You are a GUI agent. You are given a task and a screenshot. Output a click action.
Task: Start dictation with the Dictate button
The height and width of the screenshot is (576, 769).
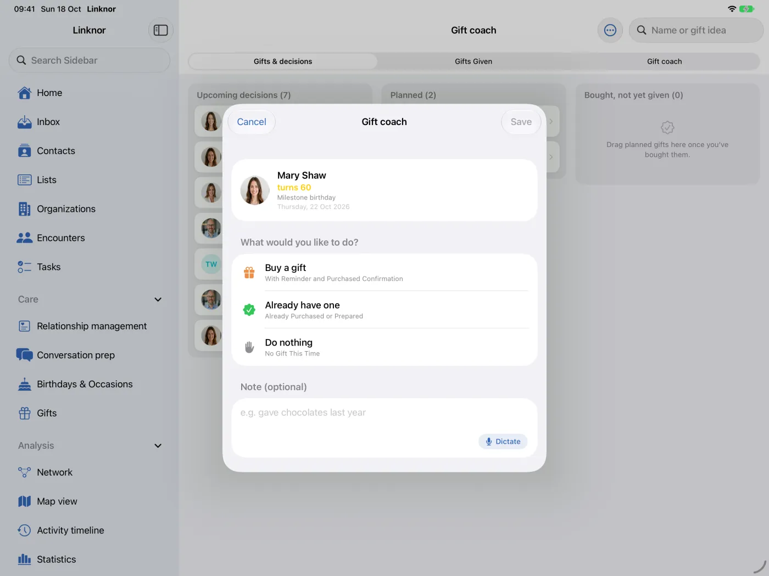click(503, 442)
